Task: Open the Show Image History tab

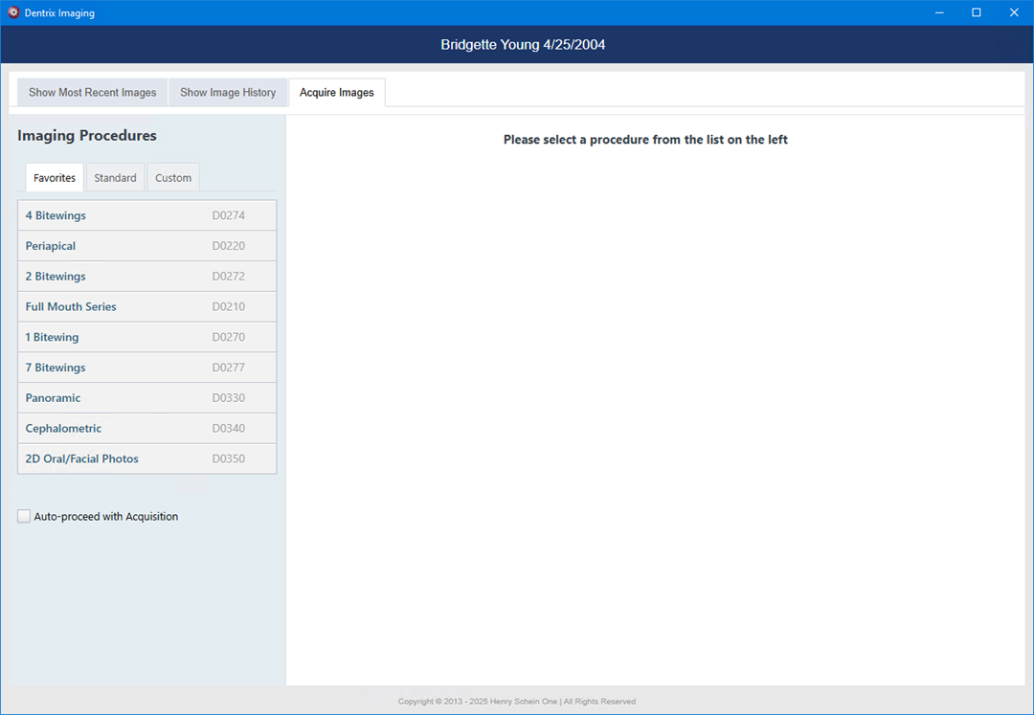Action: (x=228, y=92)
